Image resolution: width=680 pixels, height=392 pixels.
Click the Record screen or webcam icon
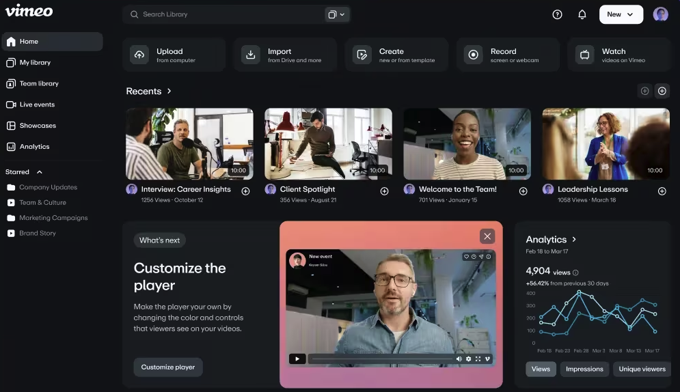coord(473,55)
